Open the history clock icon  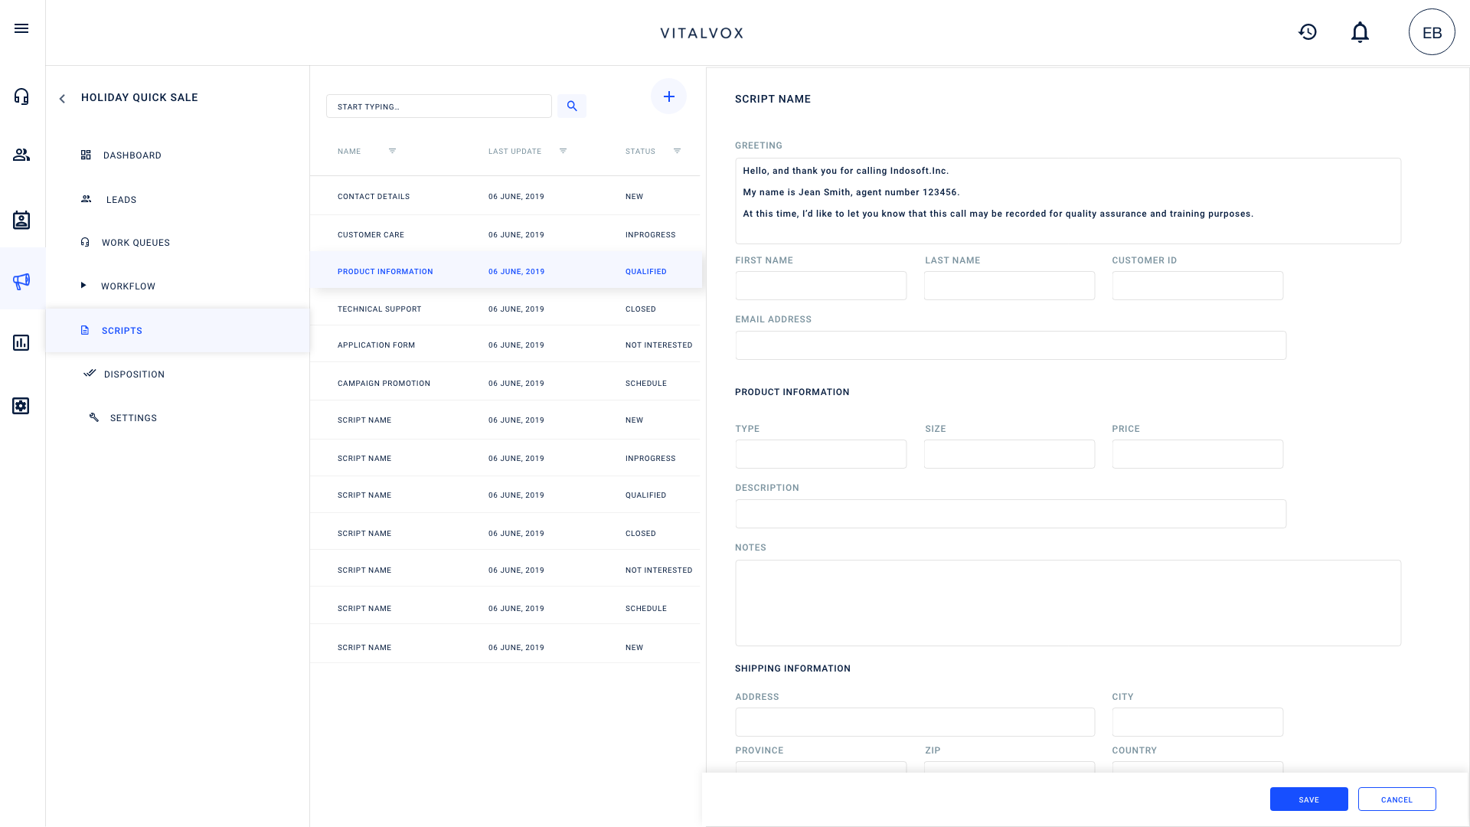(1308, 32)
